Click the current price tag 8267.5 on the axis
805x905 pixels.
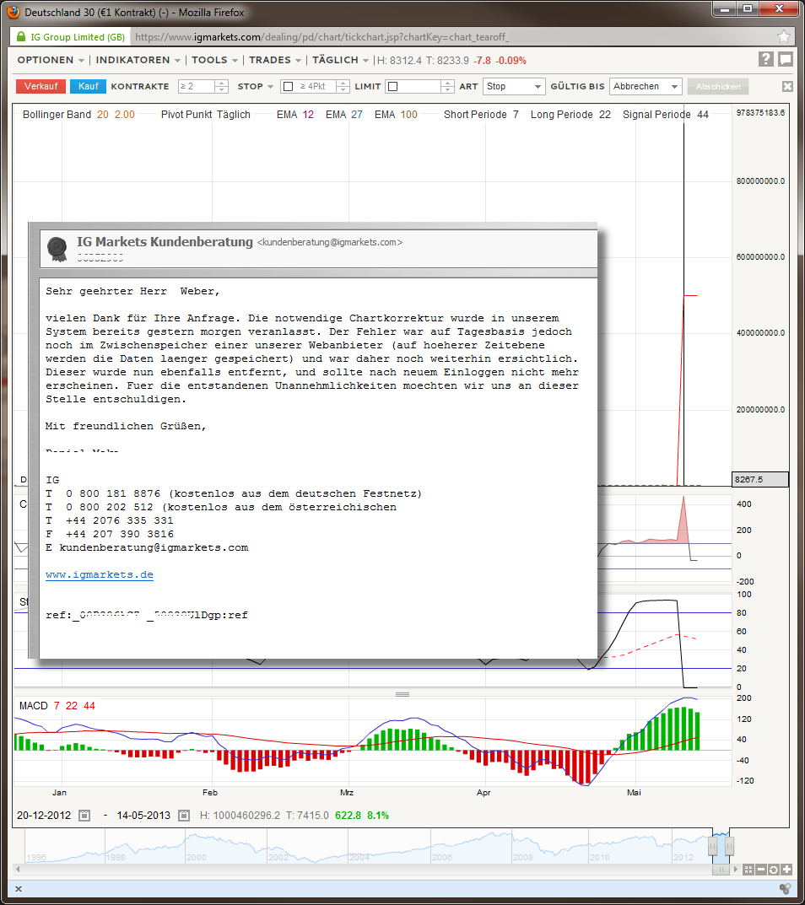click(x=760, y=480)
